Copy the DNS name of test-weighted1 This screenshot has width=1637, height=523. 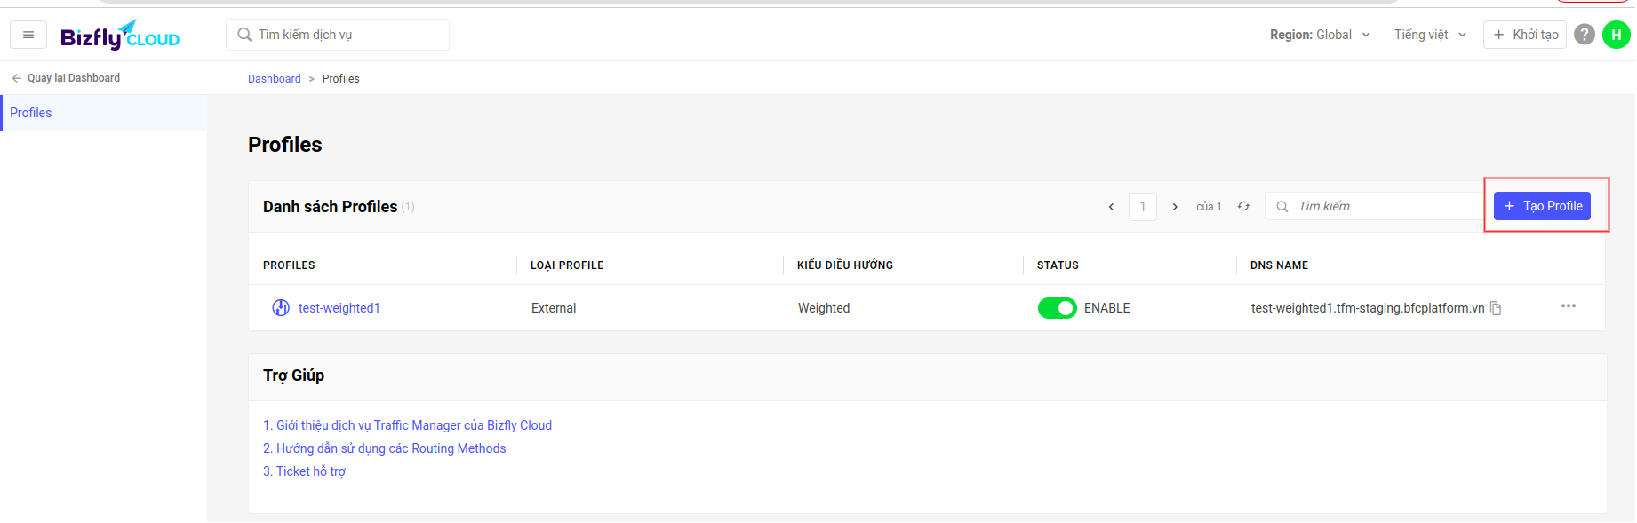tap(1496, 308)
